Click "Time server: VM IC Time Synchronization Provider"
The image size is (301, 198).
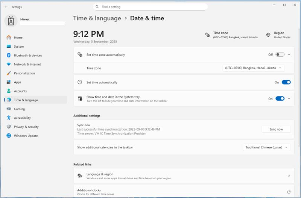(x=111, y=134)
